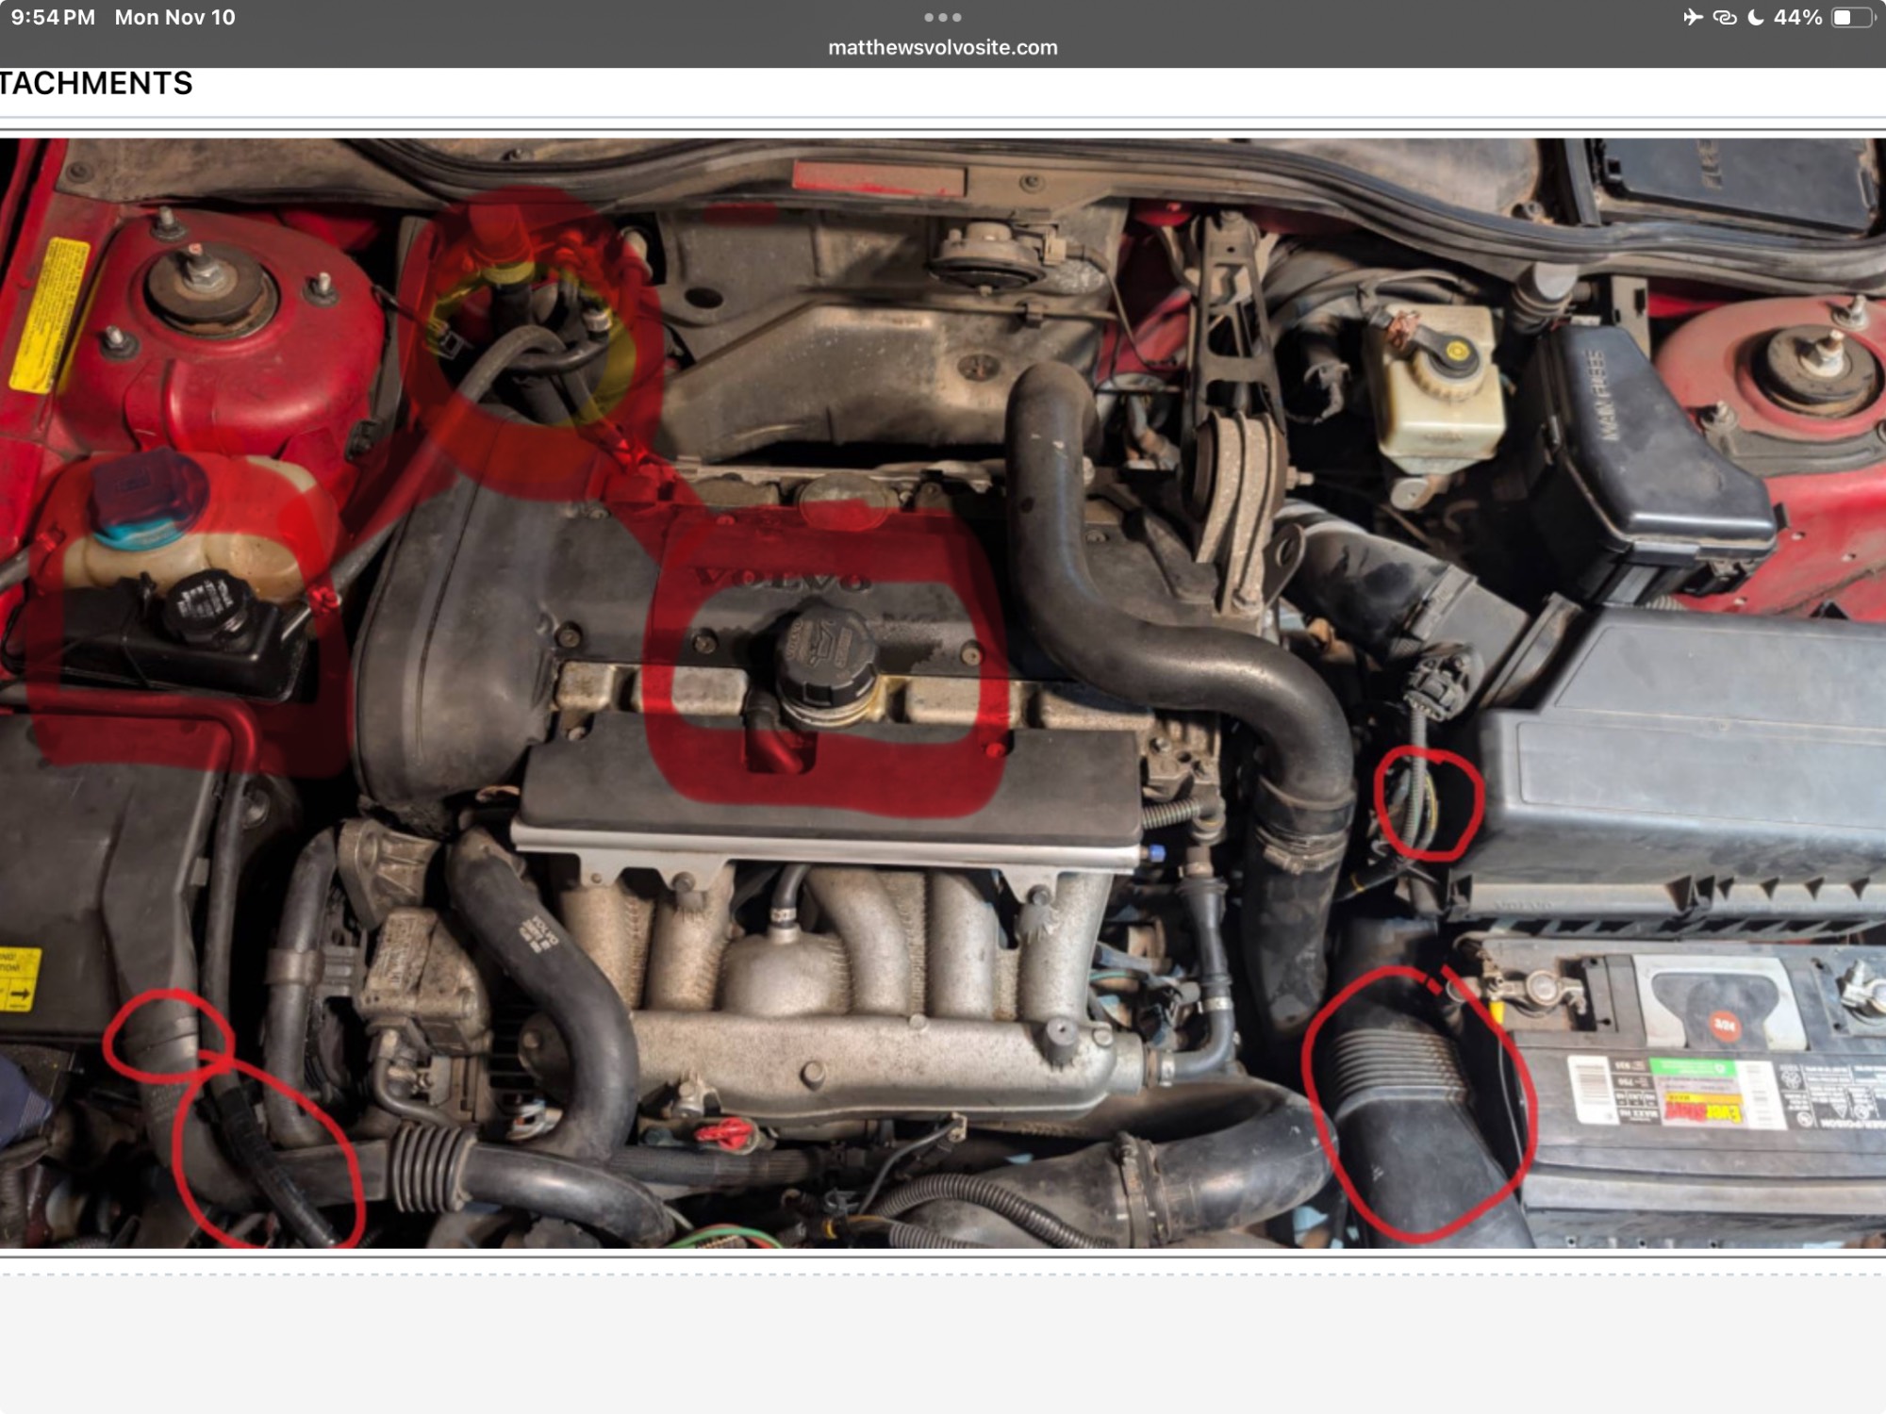
Task: Tap the 9:54 PM clock
Action: click(x=53, y=17)
